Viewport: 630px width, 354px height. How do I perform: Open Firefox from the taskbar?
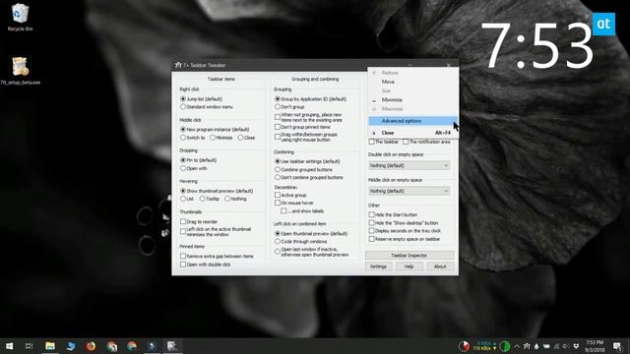(x=91, y=346)
